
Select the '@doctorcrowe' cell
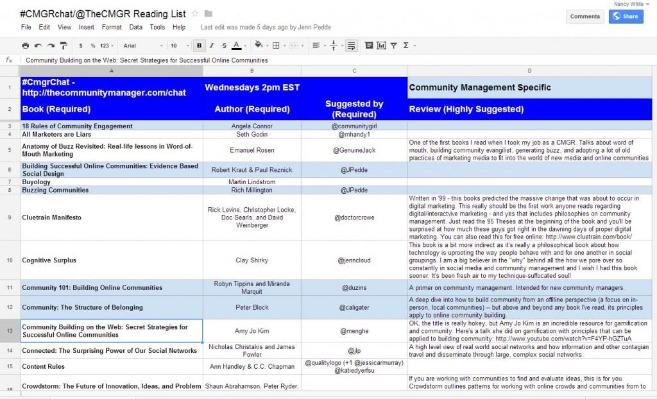coord(354,217)
